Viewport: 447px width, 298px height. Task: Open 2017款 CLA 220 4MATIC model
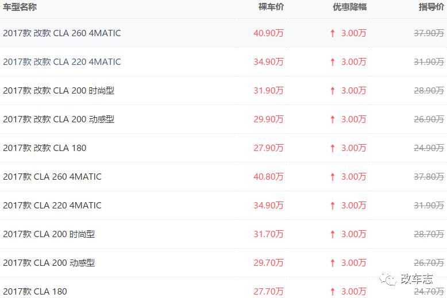tap(52, 206)
